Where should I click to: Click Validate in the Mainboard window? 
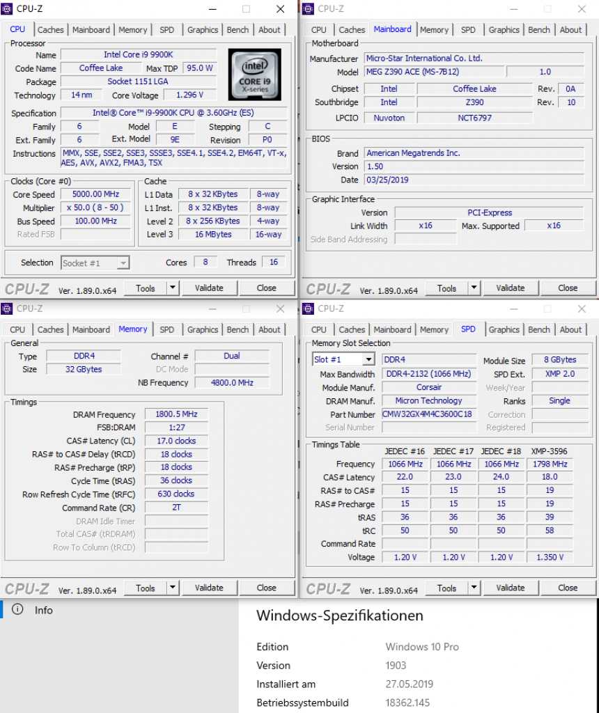point(511,288)
